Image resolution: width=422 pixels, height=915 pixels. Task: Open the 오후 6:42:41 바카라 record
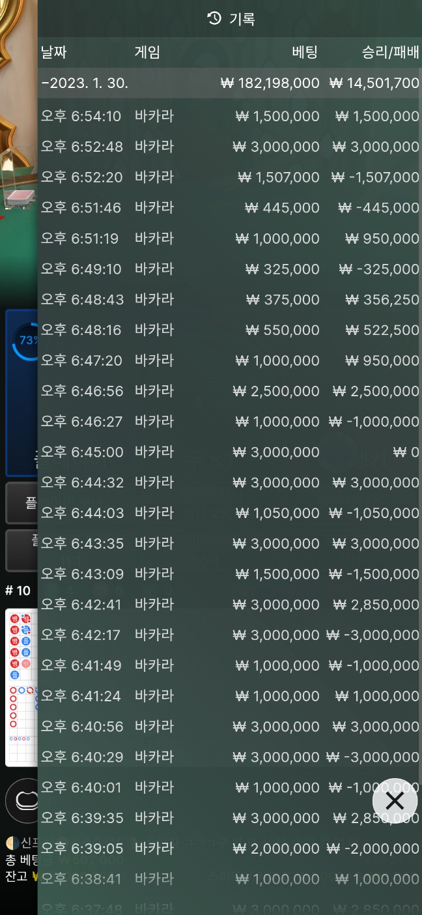[229, 605]
